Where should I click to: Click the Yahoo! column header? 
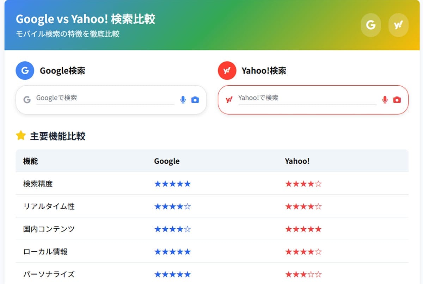[x=297, y=161]
